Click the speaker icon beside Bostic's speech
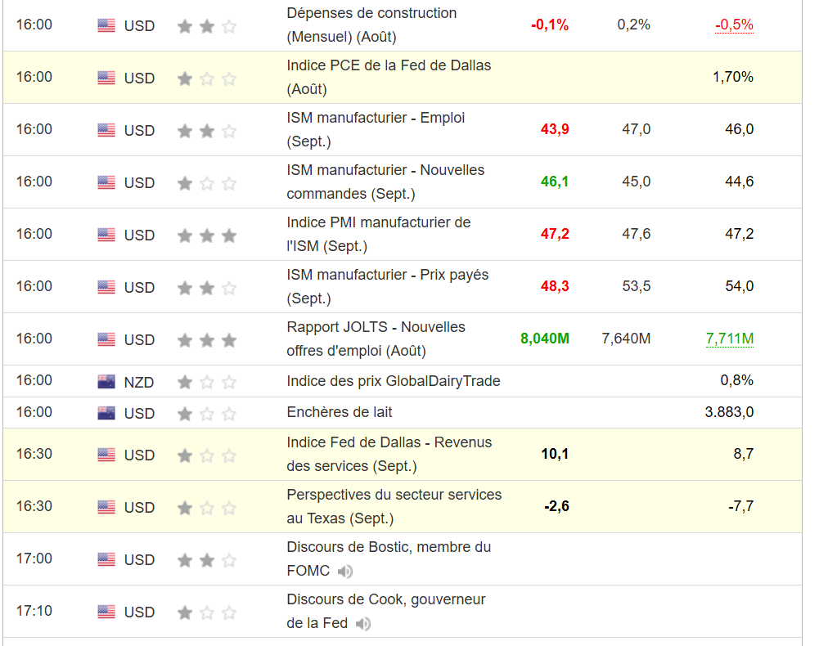Screen dimensions: 819x646 coord(345,572)
